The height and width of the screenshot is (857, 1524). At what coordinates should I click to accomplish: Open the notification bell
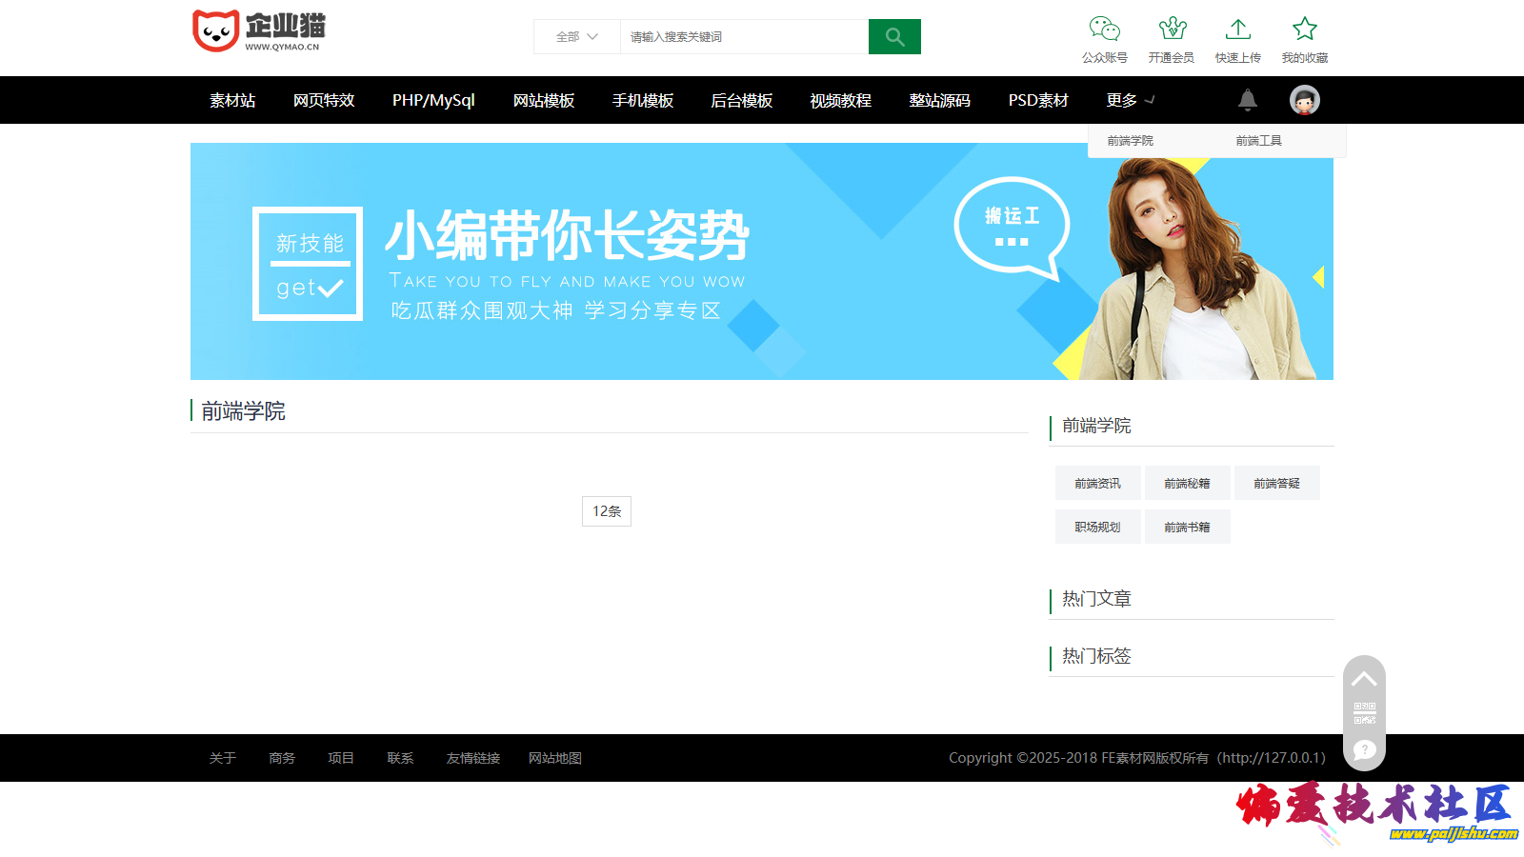tap(1247, 100)
